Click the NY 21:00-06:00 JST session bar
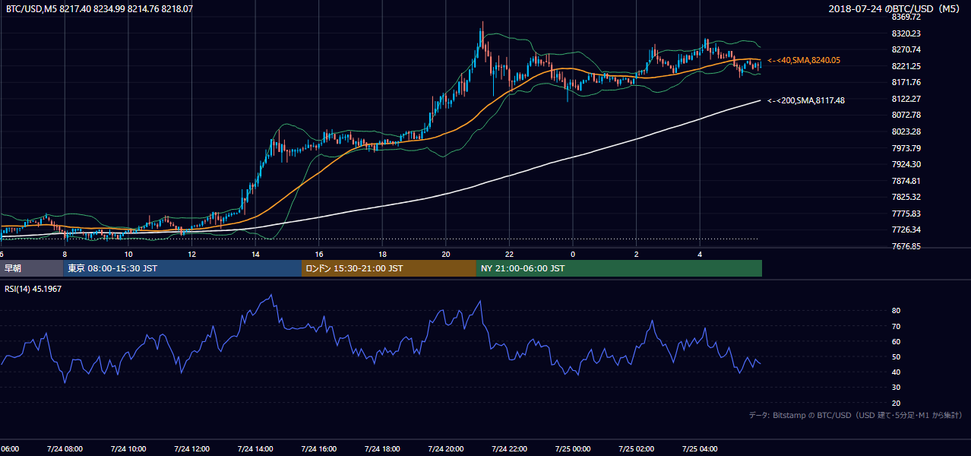Image resolution: width=971 pixels, height=456 pixels. coord(619,268)
